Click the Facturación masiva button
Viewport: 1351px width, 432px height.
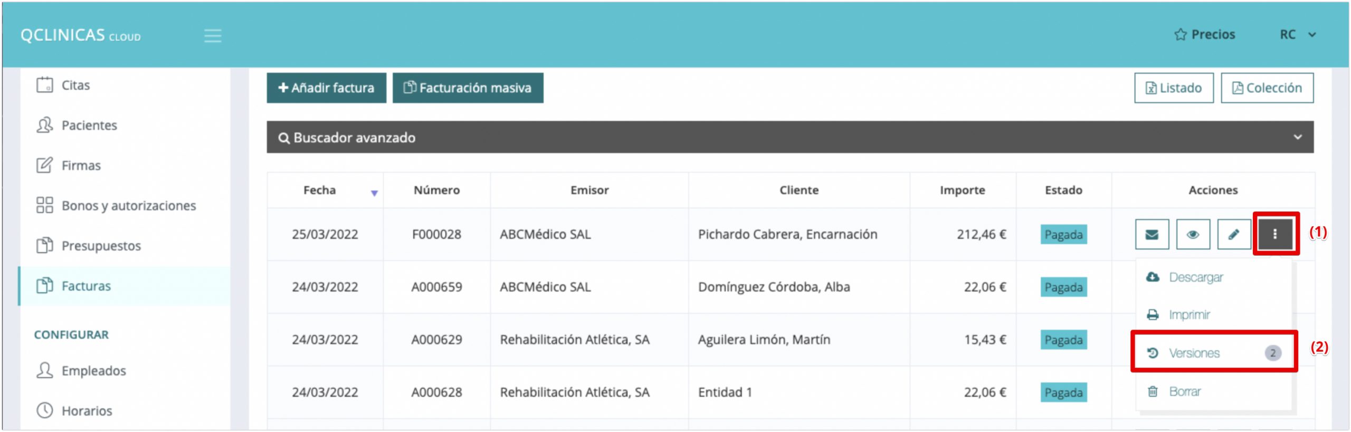click(x=468, y=88)
